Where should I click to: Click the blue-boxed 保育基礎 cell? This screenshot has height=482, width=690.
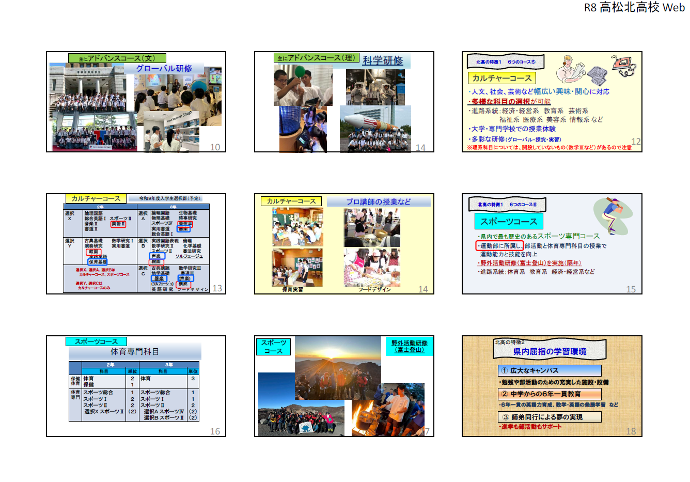pyautogui.click(x=98, y=262)
